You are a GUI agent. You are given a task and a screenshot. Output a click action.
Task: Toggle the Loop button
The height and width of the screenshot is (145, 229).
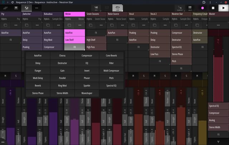coord(117,8)
